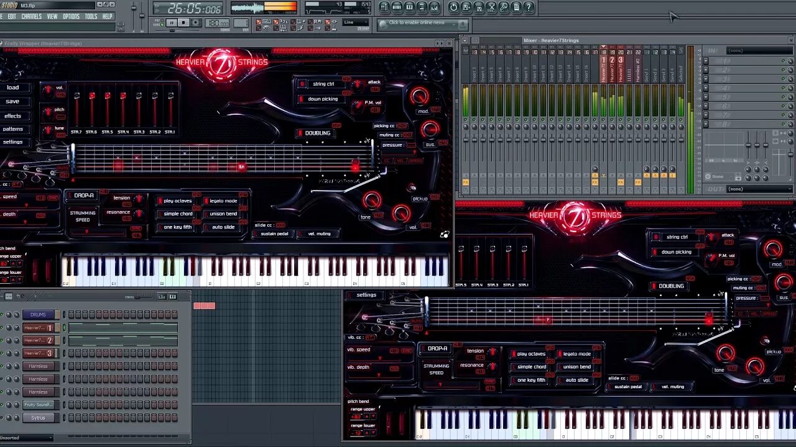Open the mixer from top toolbar
The height and width of the screenshot is (447, 796).
434,7
